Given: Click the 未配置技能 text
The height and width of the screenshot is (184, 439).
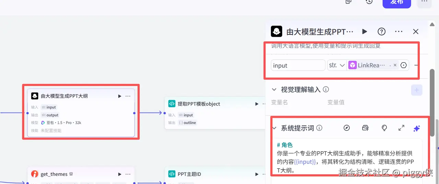Looking at the screenshot, I should [51, 130].
